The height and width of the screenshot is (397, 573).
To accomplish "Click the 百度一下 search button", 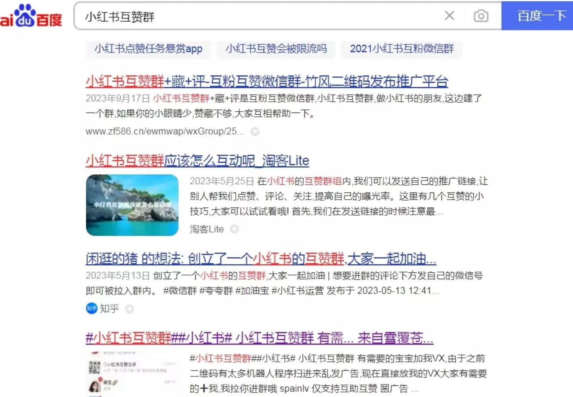I will (537, 16).
